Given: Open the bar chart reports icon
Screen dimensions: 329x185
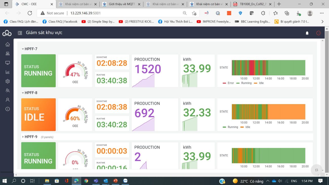Looking at the screenshot, I should coord(8,72).
